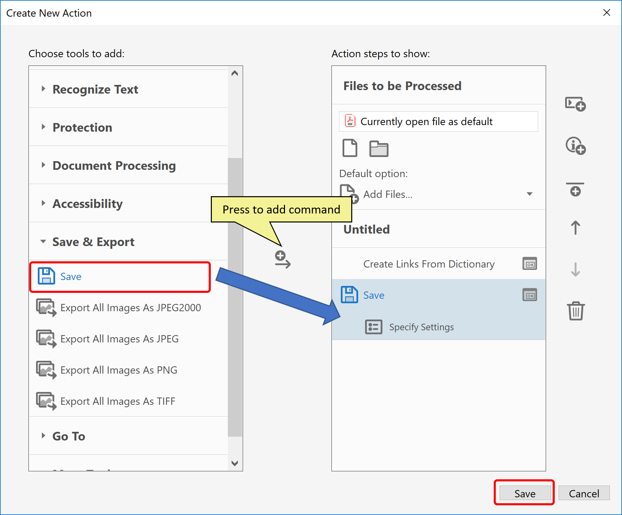The height and width of the screenshot is (515, 622).
Task: Toggle the prompt user option on the Save step
Action: (529, 295)
